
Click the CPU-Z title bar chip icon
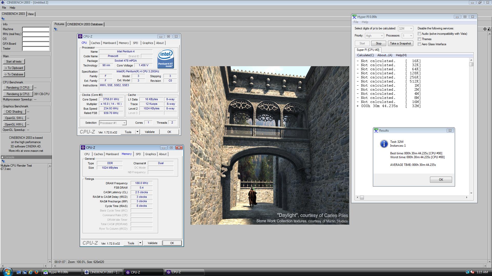pyautogui.click(x=80, y=36)
